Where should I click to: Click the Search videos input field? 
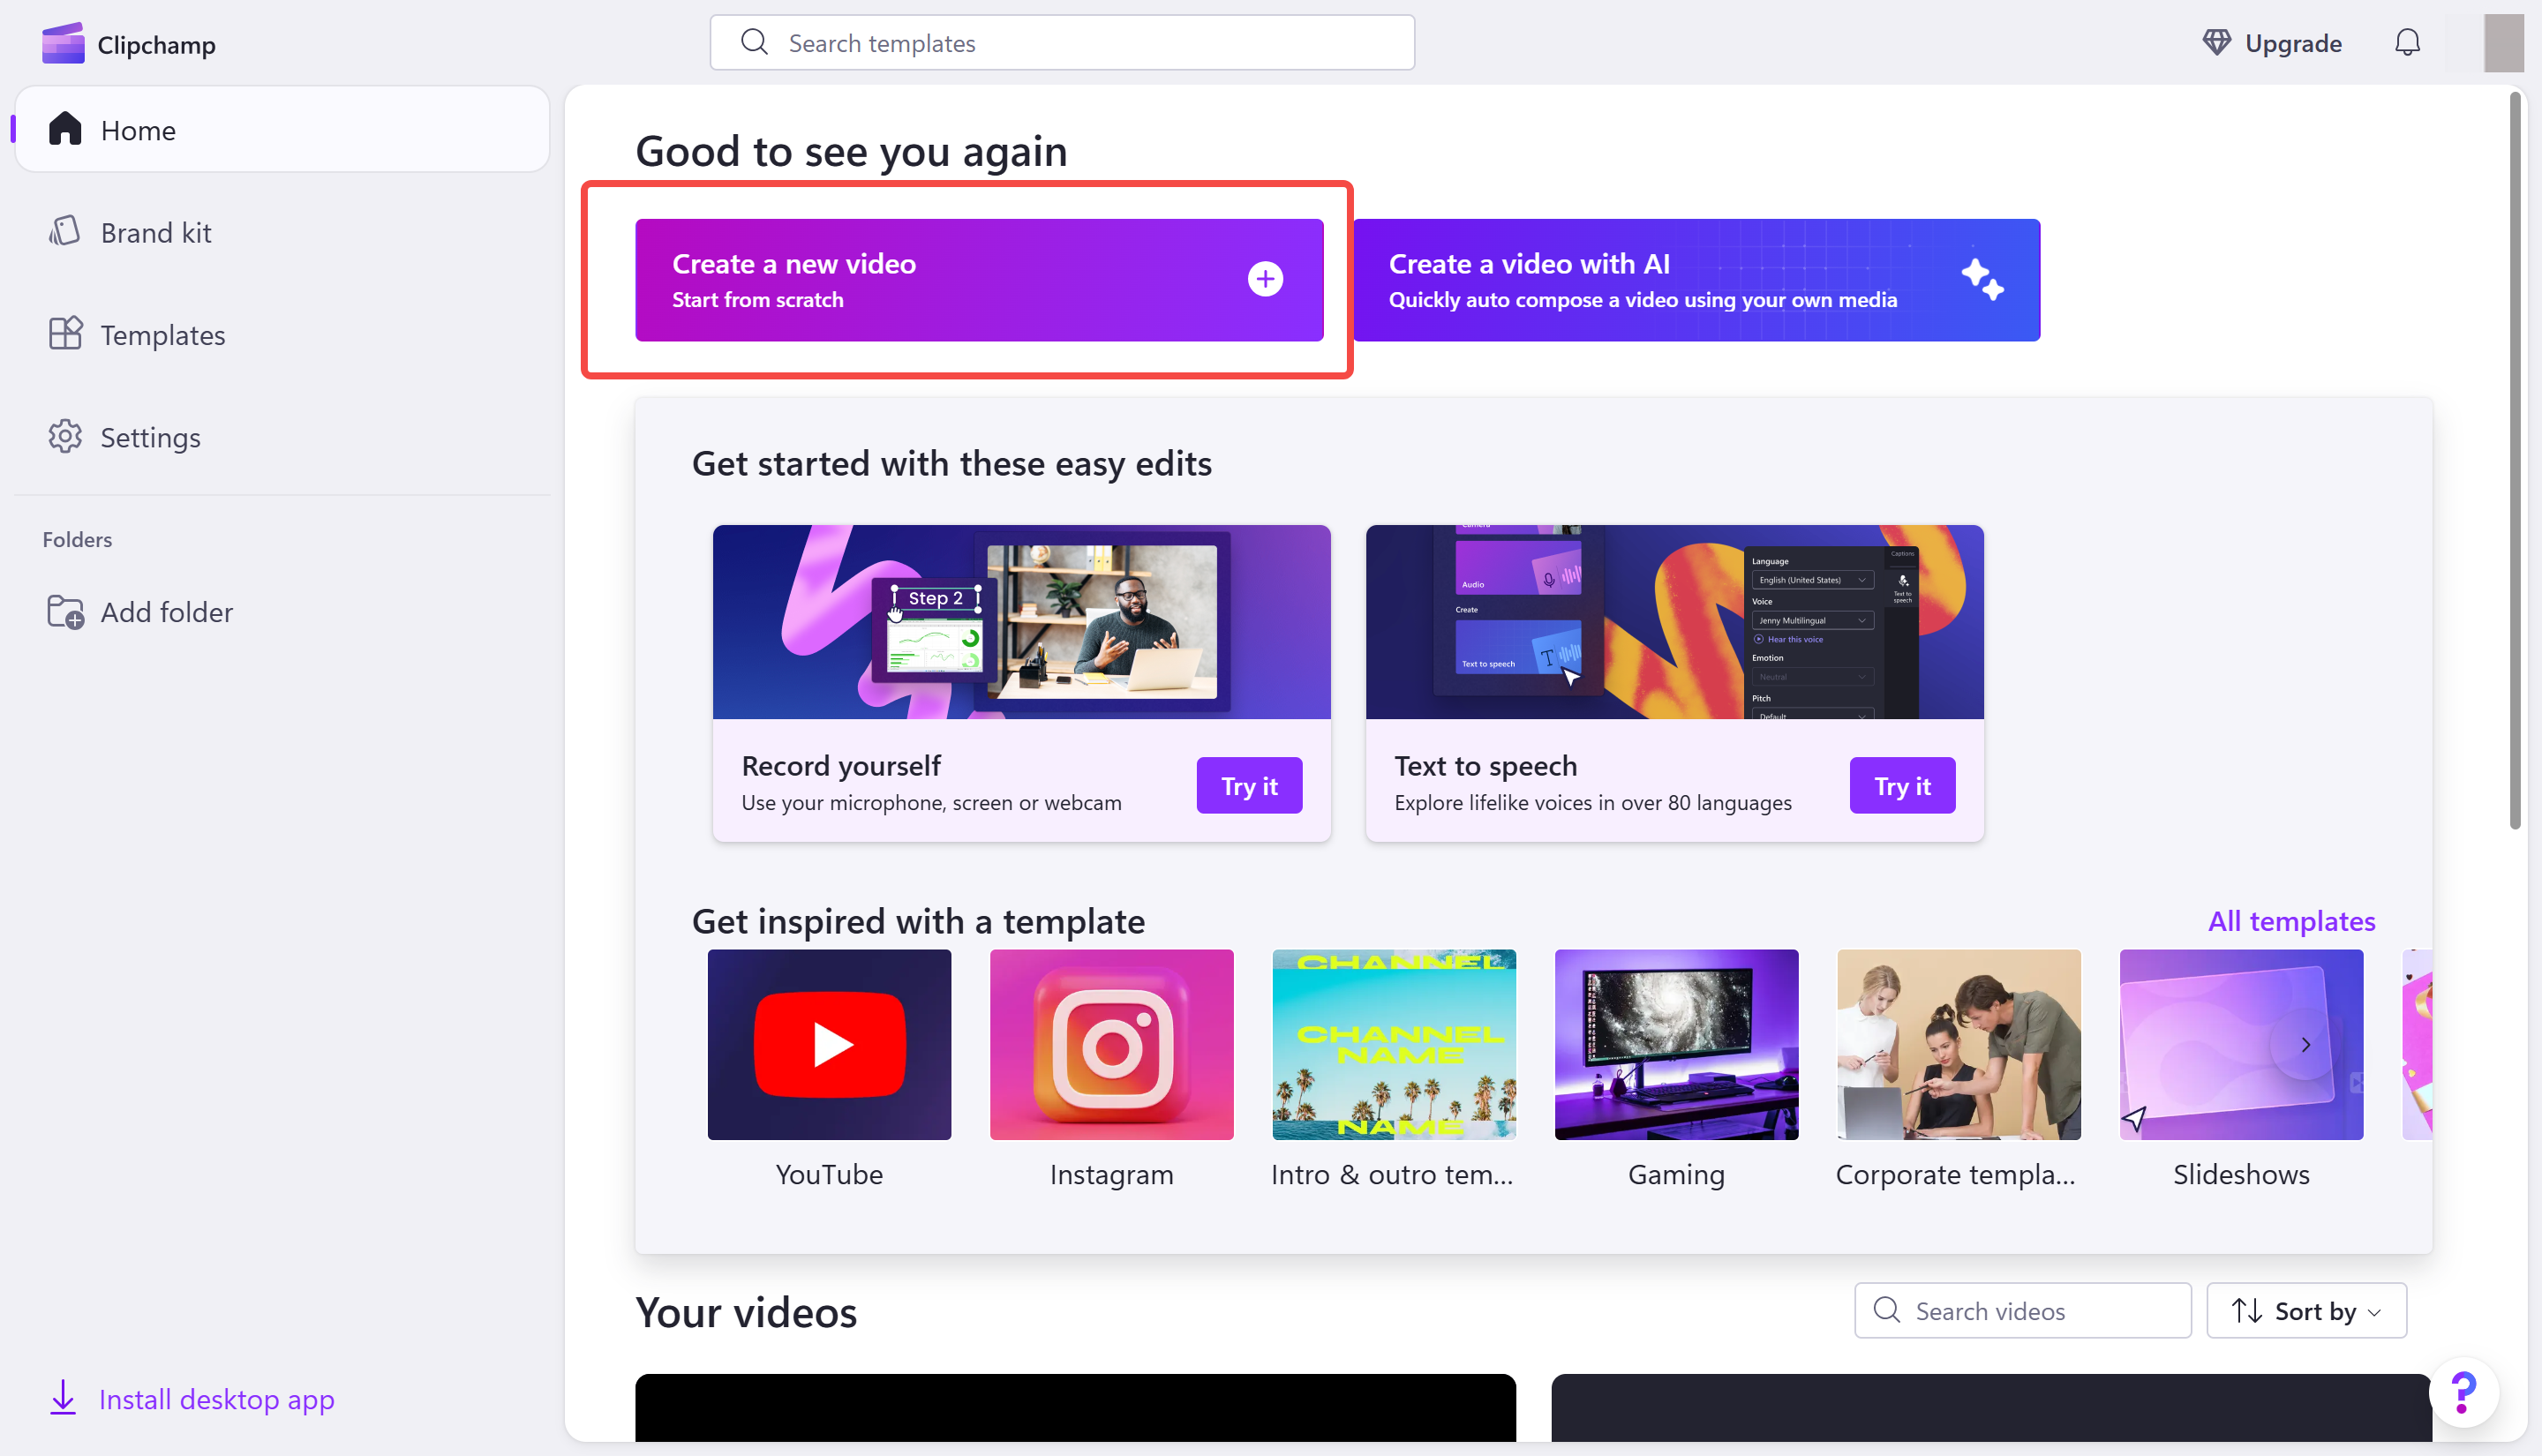point(2022,1310)
